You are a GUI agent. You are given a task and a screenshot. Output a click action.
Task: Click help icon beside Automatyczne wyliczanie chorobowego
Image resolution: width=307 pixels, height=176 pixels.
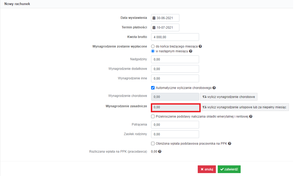(x=214, y=88)
